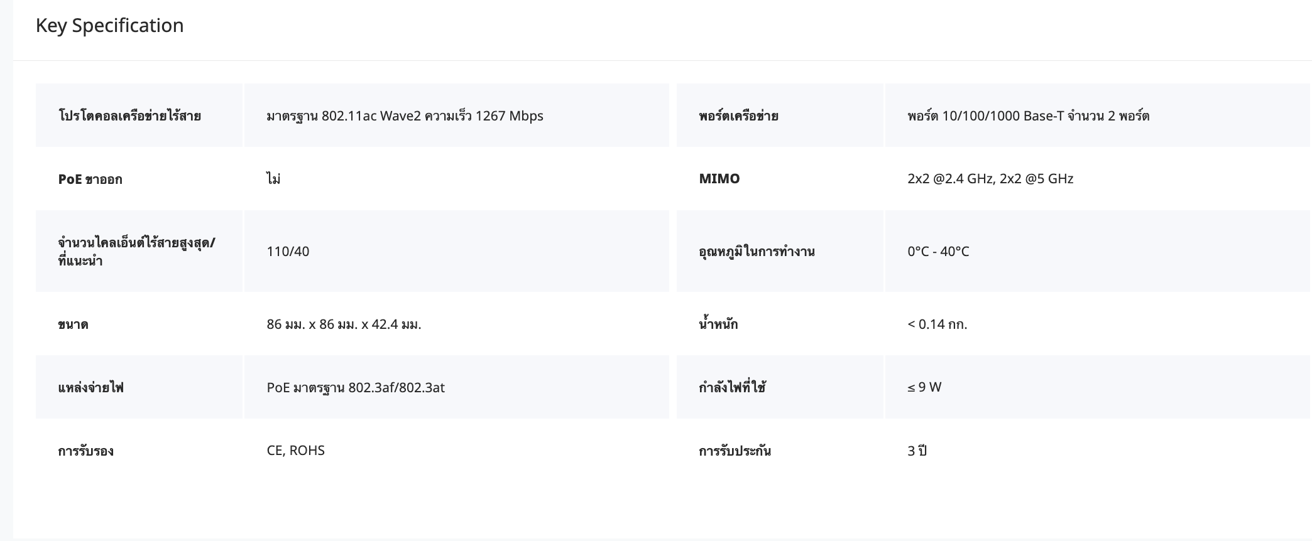
Task: Click the 3 ปี warranty value
Action: pos(917,451)
